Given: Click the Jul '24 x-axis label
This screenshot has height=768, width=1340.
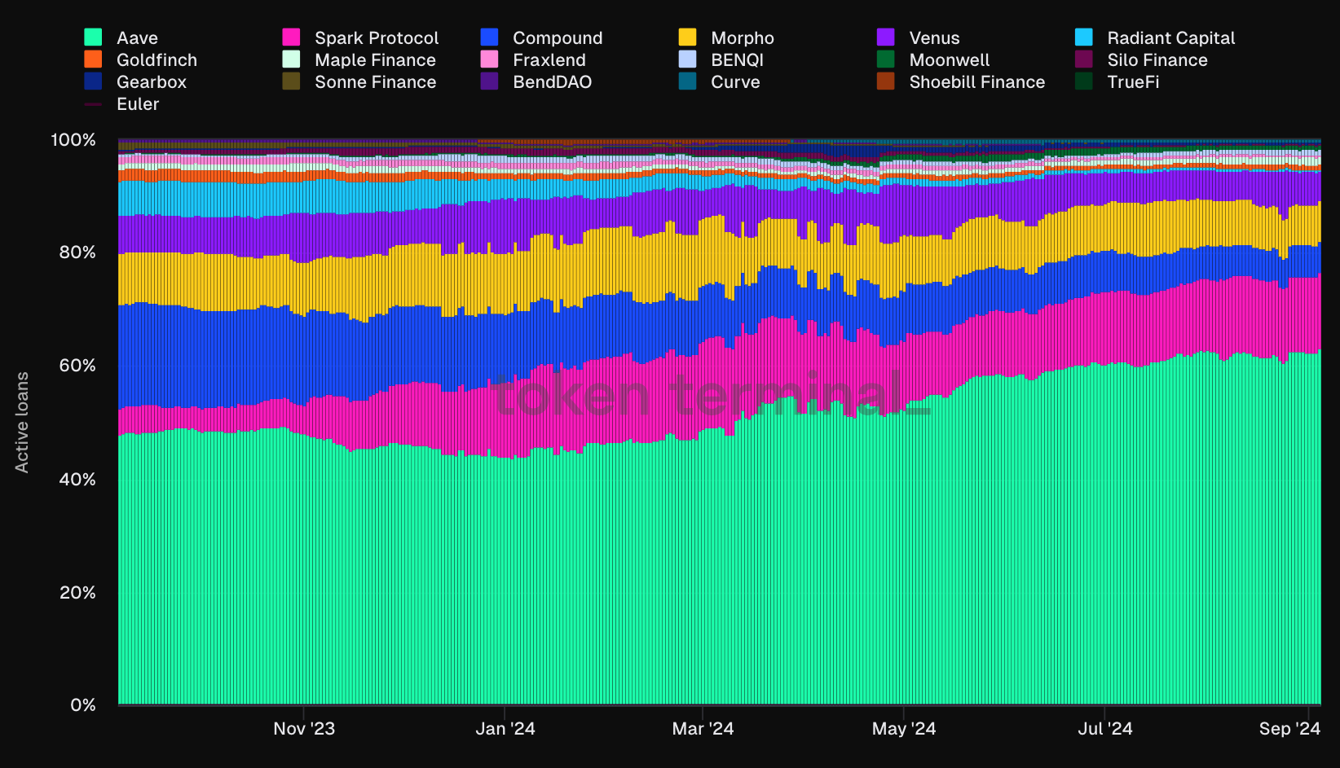Looking at the screenshot, I should tap(1105, 729).
